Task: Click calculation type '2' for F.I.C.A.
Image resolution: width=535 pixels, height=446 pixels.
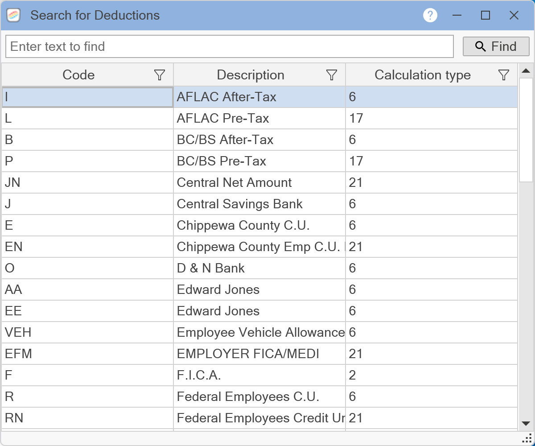Action: [432, 375]
